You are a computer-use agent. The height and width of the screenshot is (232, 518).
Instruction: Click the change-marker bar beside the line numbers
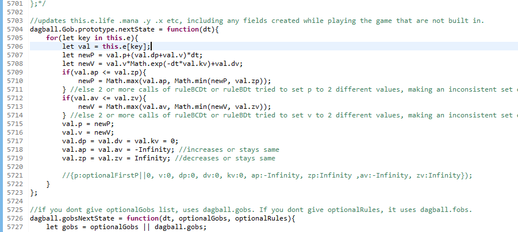[x=2, y=116]
